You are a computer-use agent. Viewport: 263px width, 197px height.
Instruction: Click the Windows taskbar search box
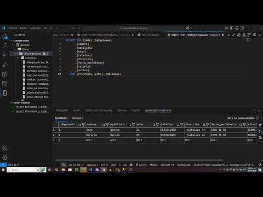[x=26, y=170]
